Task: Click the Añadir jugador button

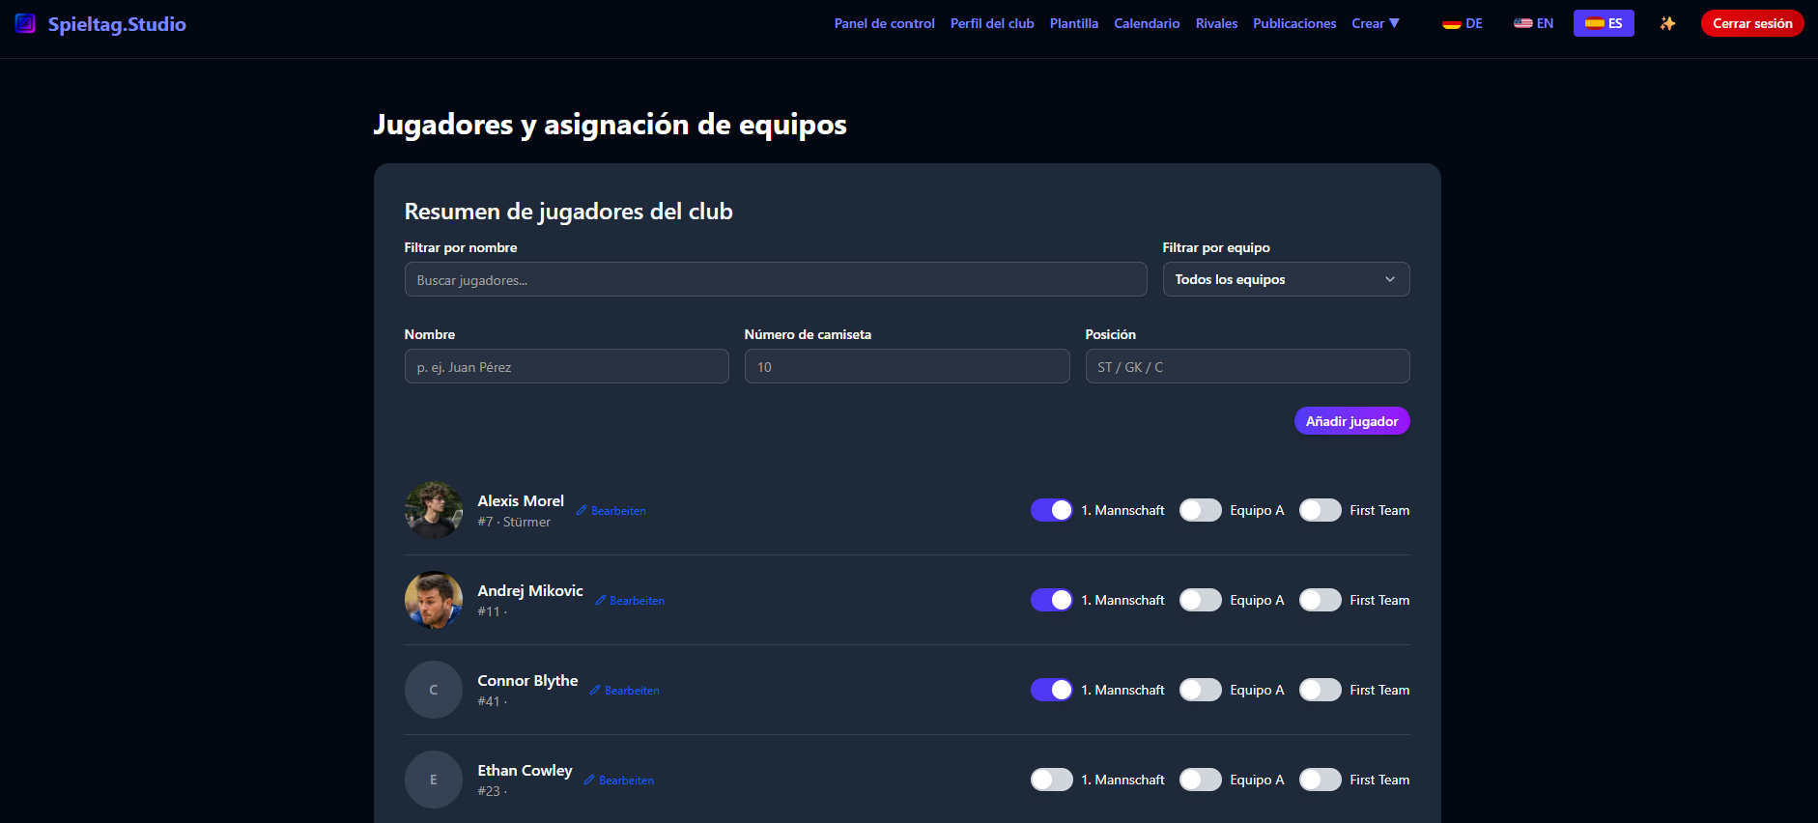Action: 1351,421
